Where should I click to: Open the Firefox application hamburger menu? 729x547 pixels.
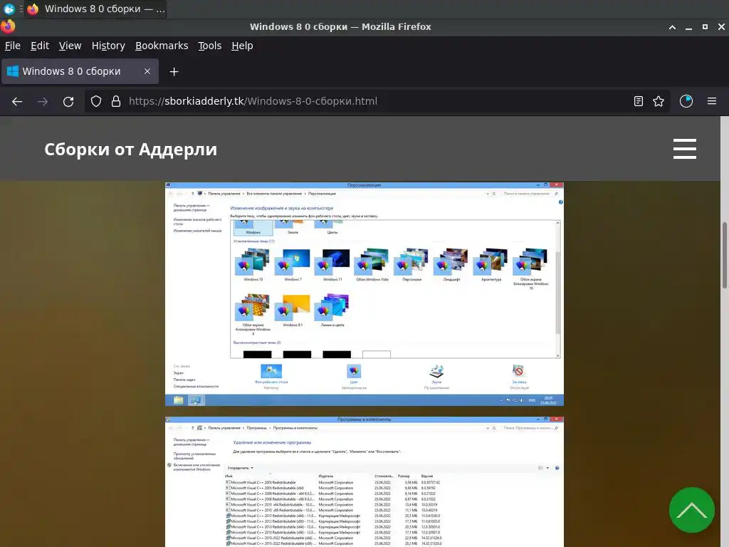tap(712, 101)
